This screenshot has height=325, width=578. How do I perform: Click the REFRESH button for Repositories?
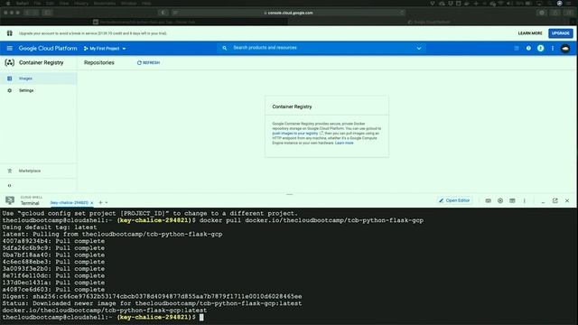coord(148,62)
